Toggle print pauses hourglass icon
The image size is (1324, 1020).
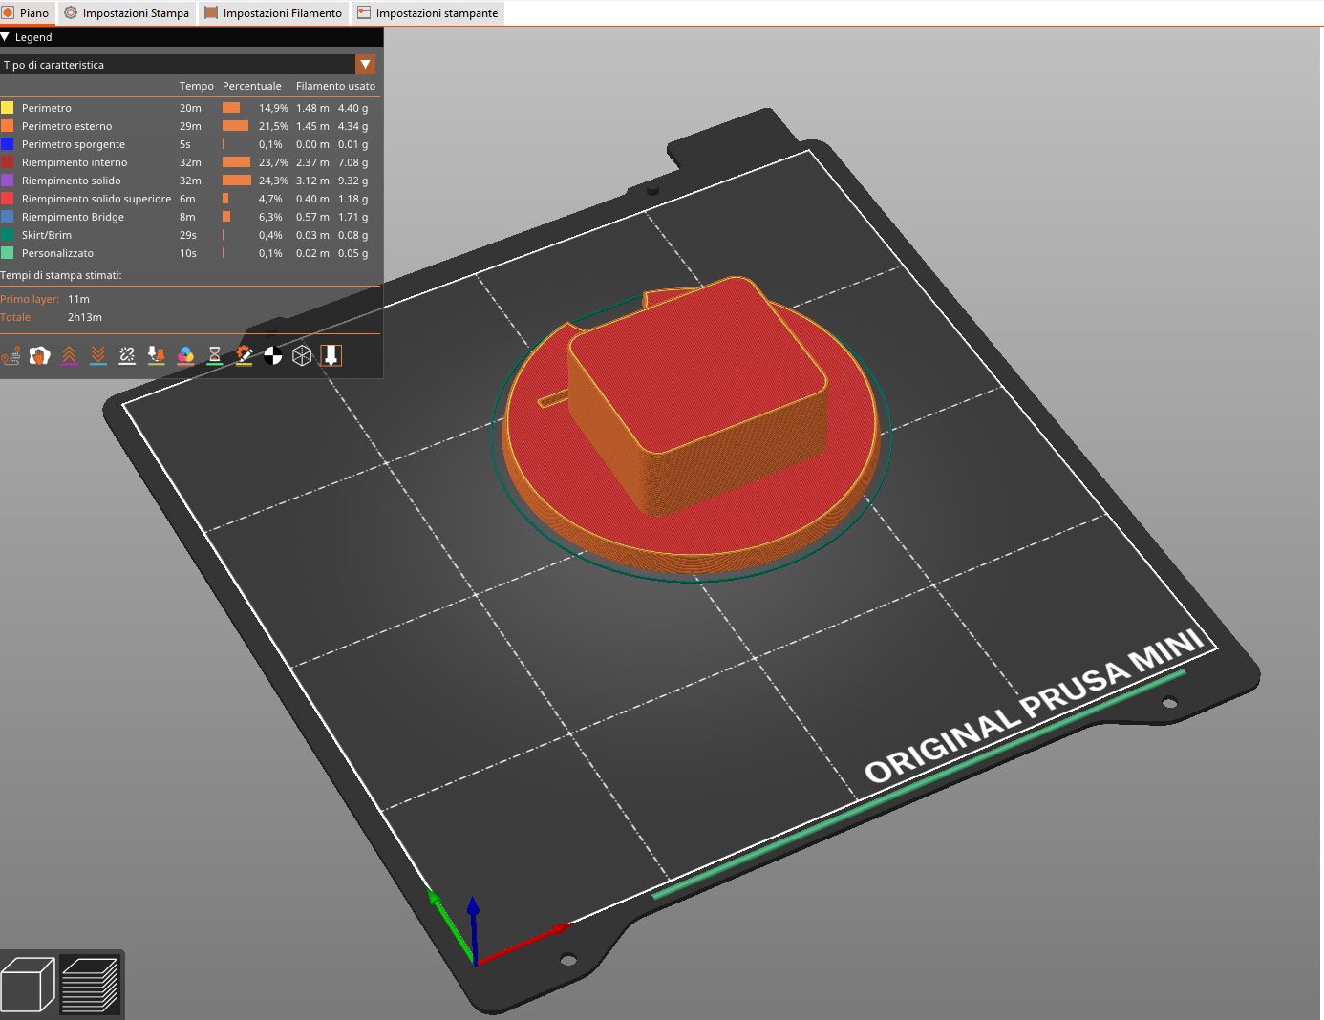(x=215, y=356)
